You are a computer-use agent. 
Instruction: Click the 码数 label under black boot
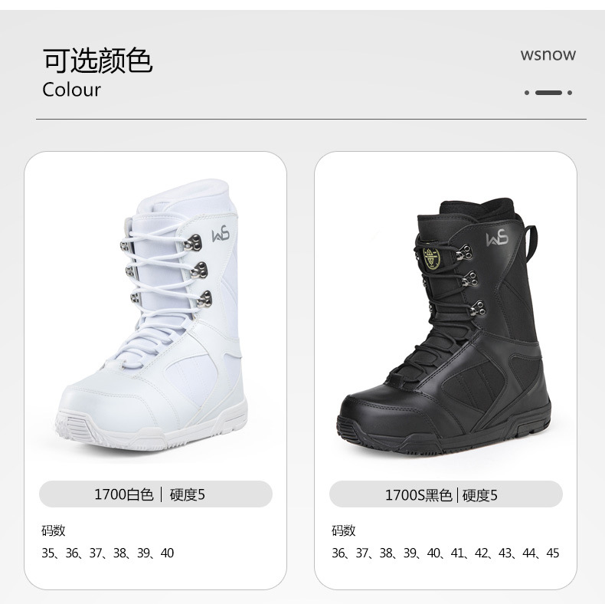[343, 530]
